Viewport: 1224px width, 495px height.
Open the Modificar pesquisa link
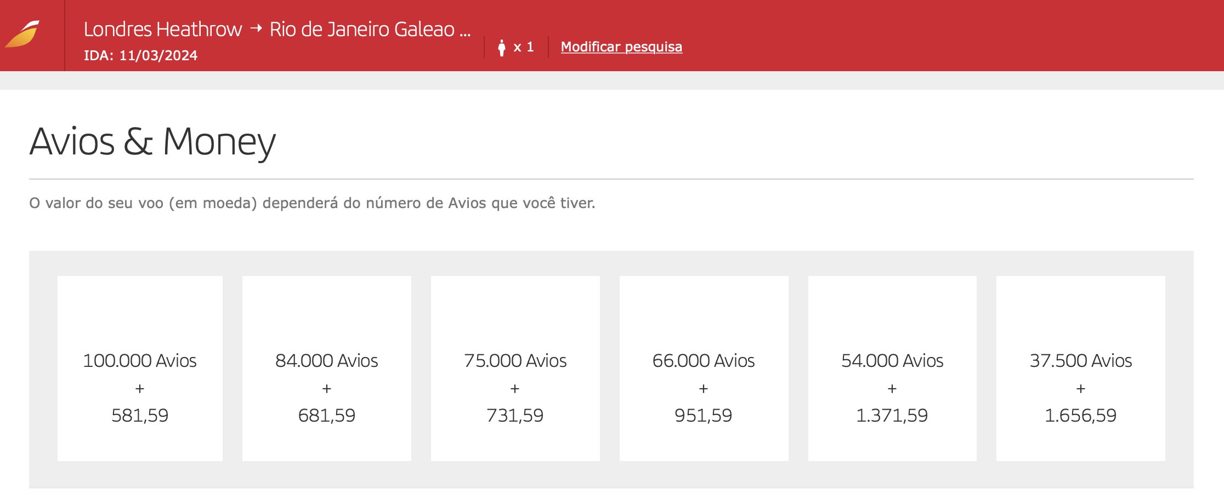tap(621, 47)
